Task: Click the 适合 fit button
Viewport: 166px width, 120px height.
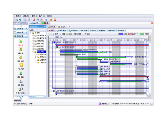Action: point(69,34)
